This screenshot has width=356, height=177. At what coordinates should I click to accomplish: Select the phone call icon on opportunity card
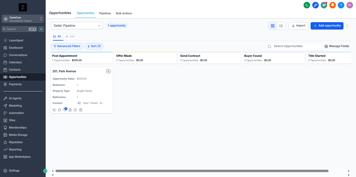coord(54,110)
